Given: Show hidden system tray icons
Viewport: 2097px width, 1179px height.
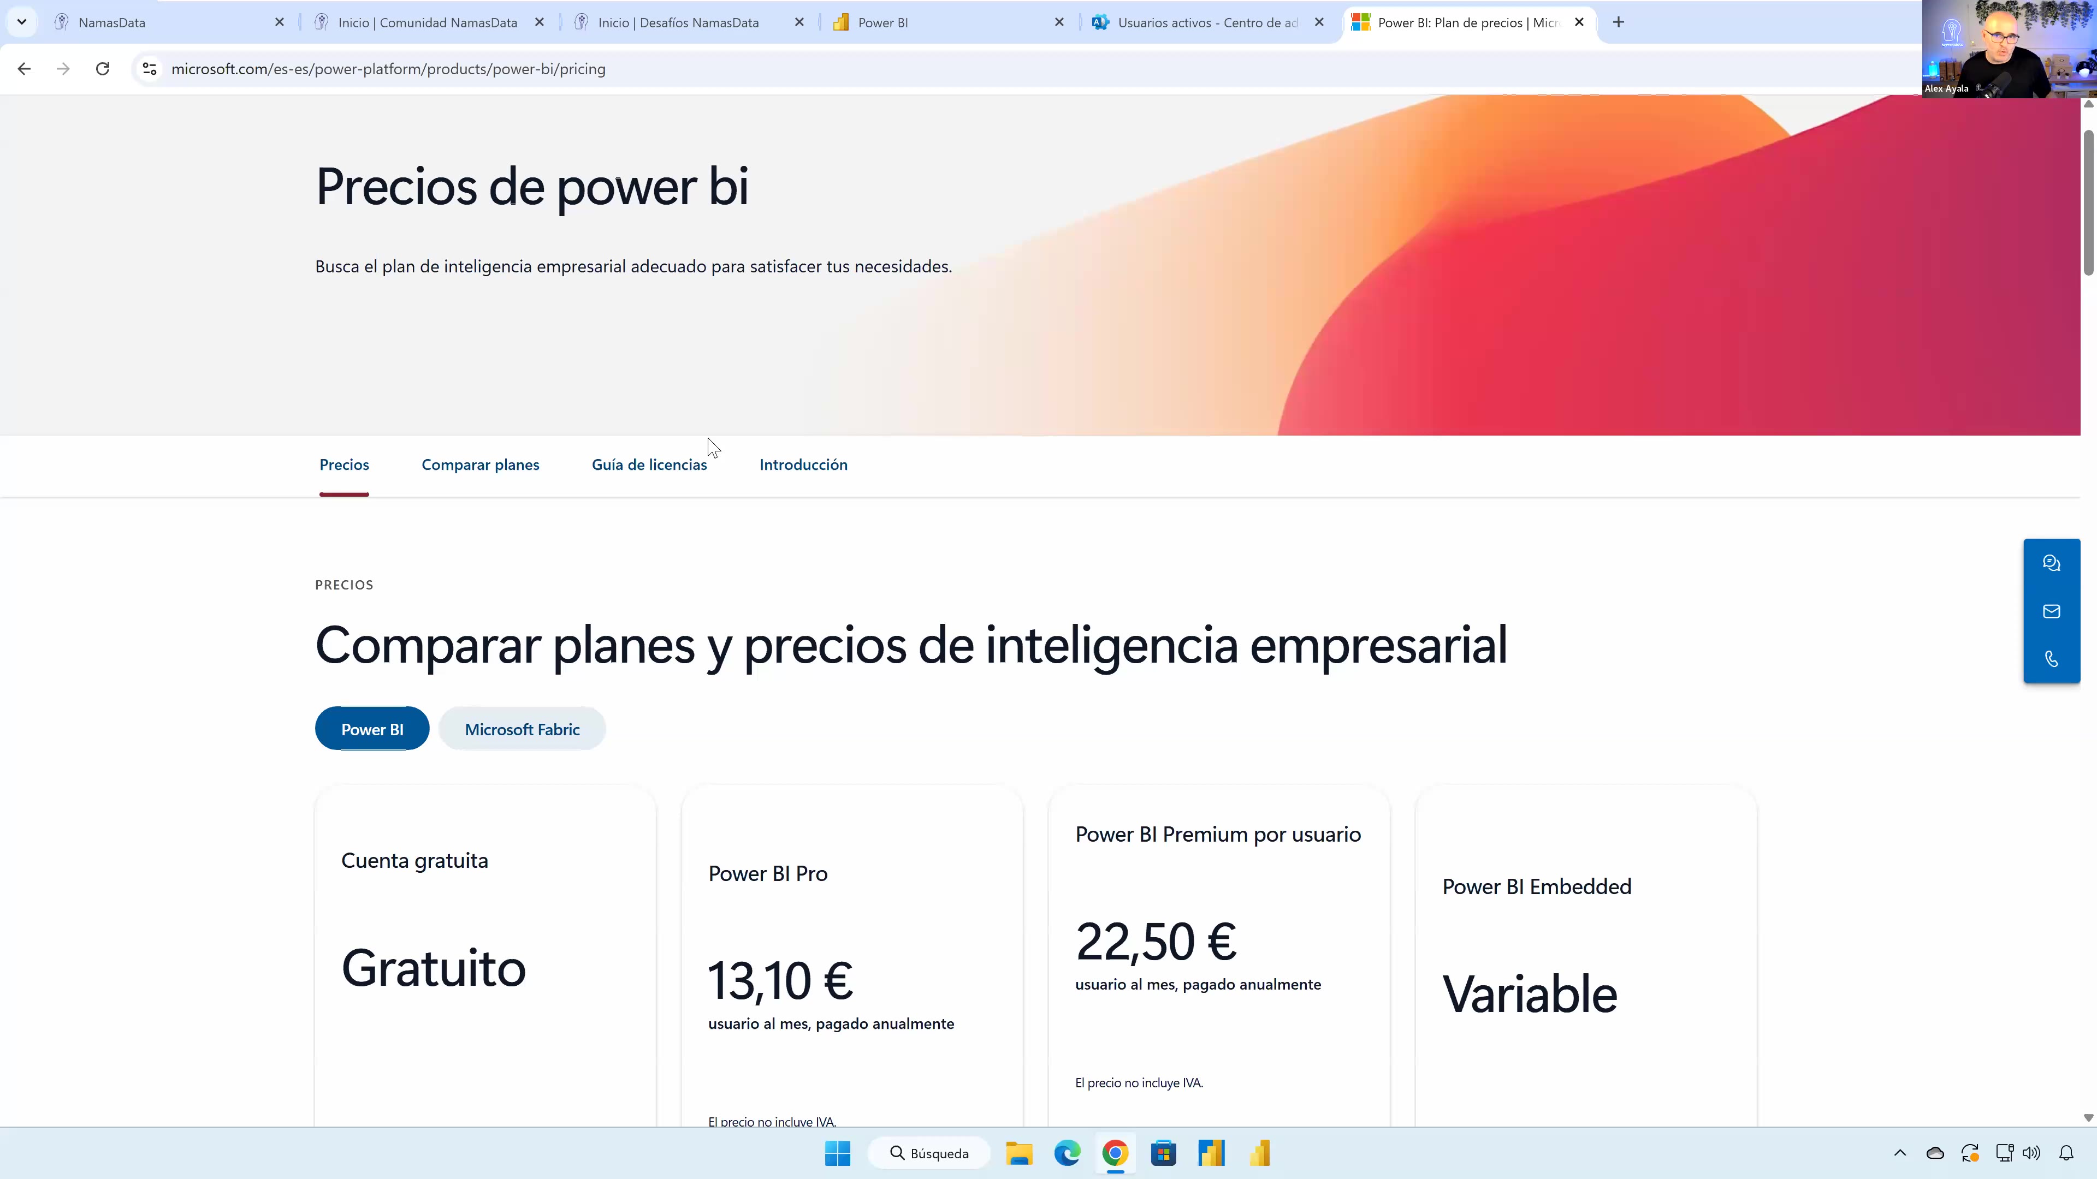Looking at the screenshot, I should coord(1900,1153).
